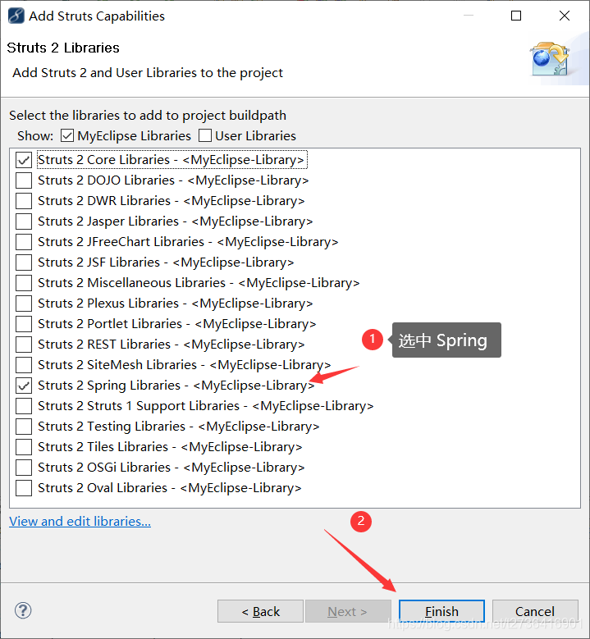This screenshot has width=590, height=639.
Task: Check Struts 2 Miscellaneous Libraries checkbox
Action: click(24, 283)
